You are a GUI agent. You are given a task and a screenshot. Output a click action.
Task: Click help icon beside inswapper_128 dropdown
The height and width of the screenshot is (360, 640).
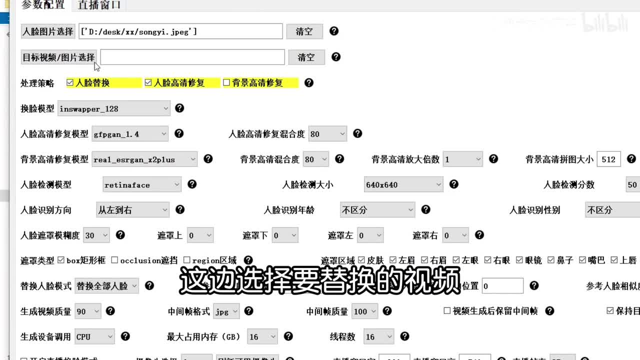pyautogui.click(x=179, y=108)
